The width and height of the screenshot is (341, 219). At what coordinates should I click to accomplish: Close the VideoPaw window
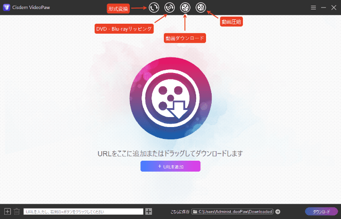[x=333, y=8]
